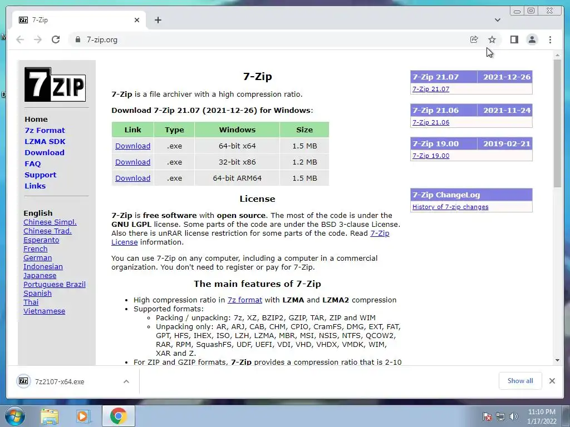Switch language to German
Image resolution: width=570 pixels, height=427 pixels.
37,258
